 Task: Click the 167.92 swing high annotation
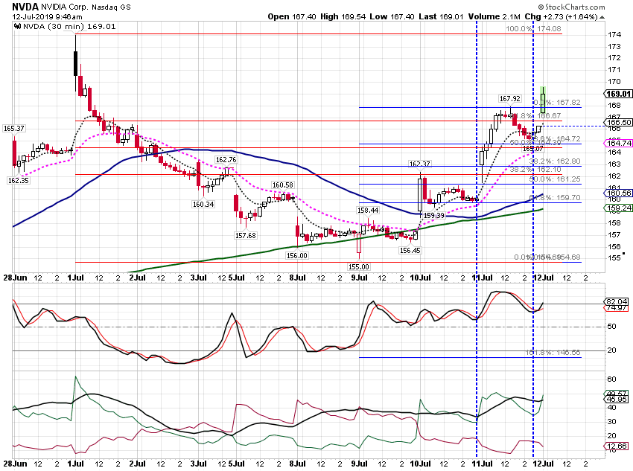(x=510, y=99)
